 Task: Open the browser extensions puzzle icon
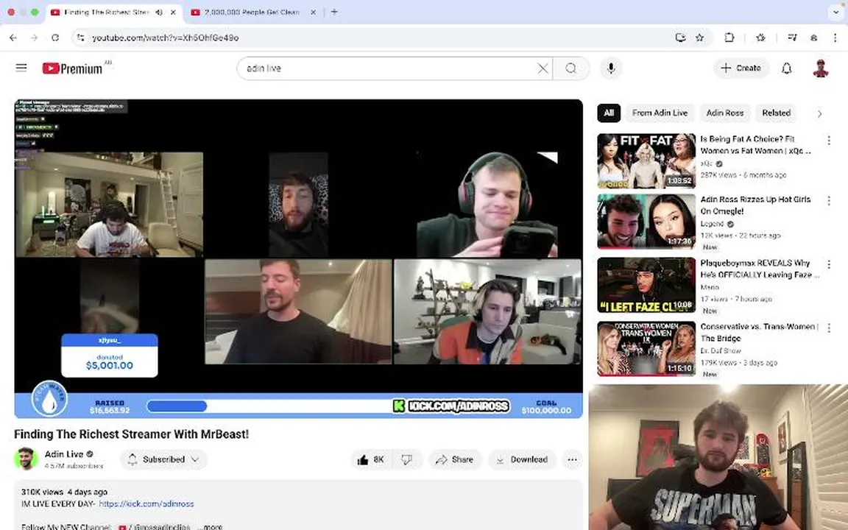[x=729, y=38]
